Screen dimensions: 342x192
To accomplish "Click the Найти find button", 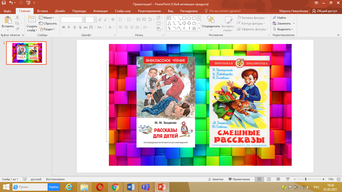I will pos(279,18).
